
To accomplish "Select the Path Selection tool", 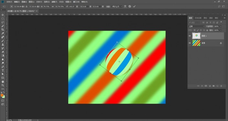I will (3, 74).
